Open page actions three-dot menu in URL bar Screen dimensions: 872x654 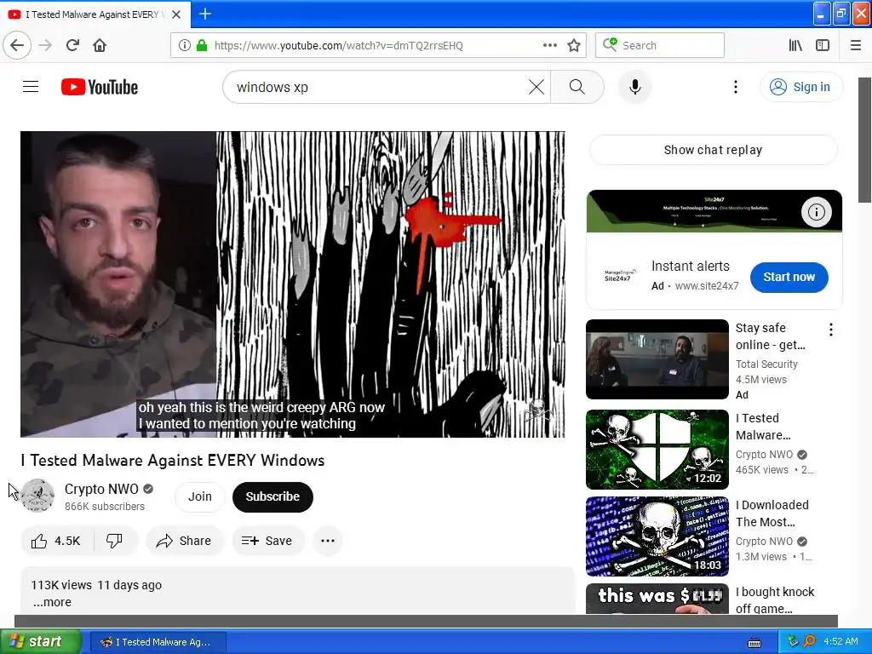click(550, 45)
